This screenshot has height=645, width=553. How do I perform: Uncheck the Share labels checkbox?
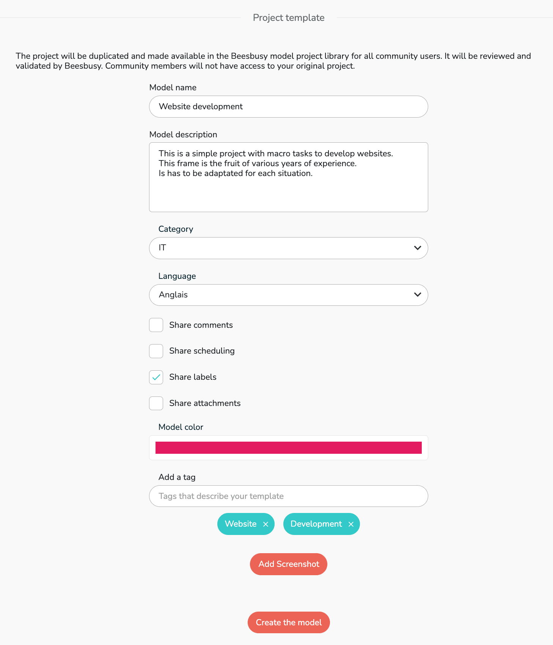pos(156,378)
